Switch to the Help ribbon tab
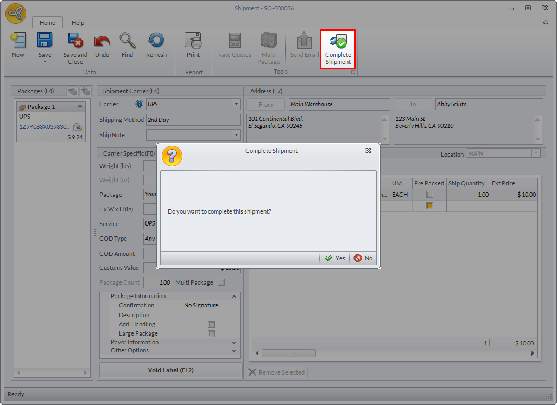557x405 pixels. (x=78, y=23)
